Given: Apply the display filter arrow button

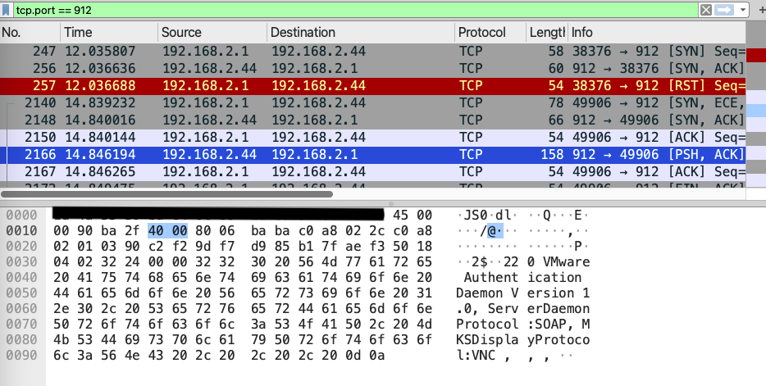Looking at the screenshot, I should point(724,10).
